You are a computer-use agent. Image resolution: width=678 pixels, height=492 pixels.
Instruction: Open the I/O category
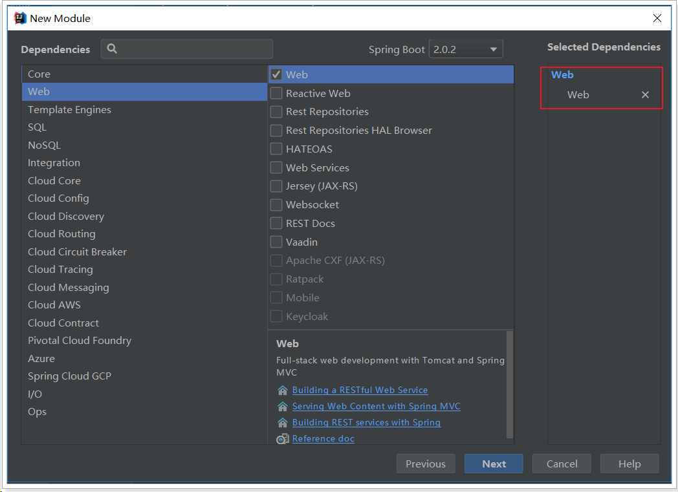[x=144, y=394]
